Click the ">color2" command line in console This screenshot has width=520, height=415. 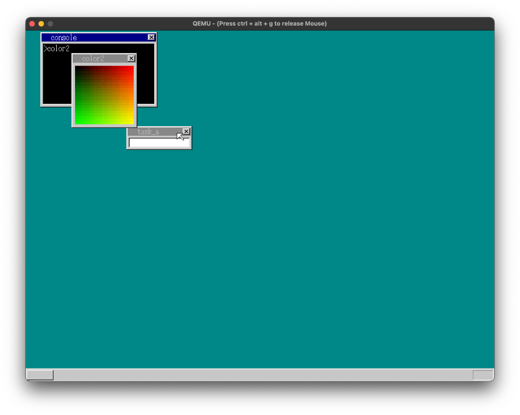56,49
